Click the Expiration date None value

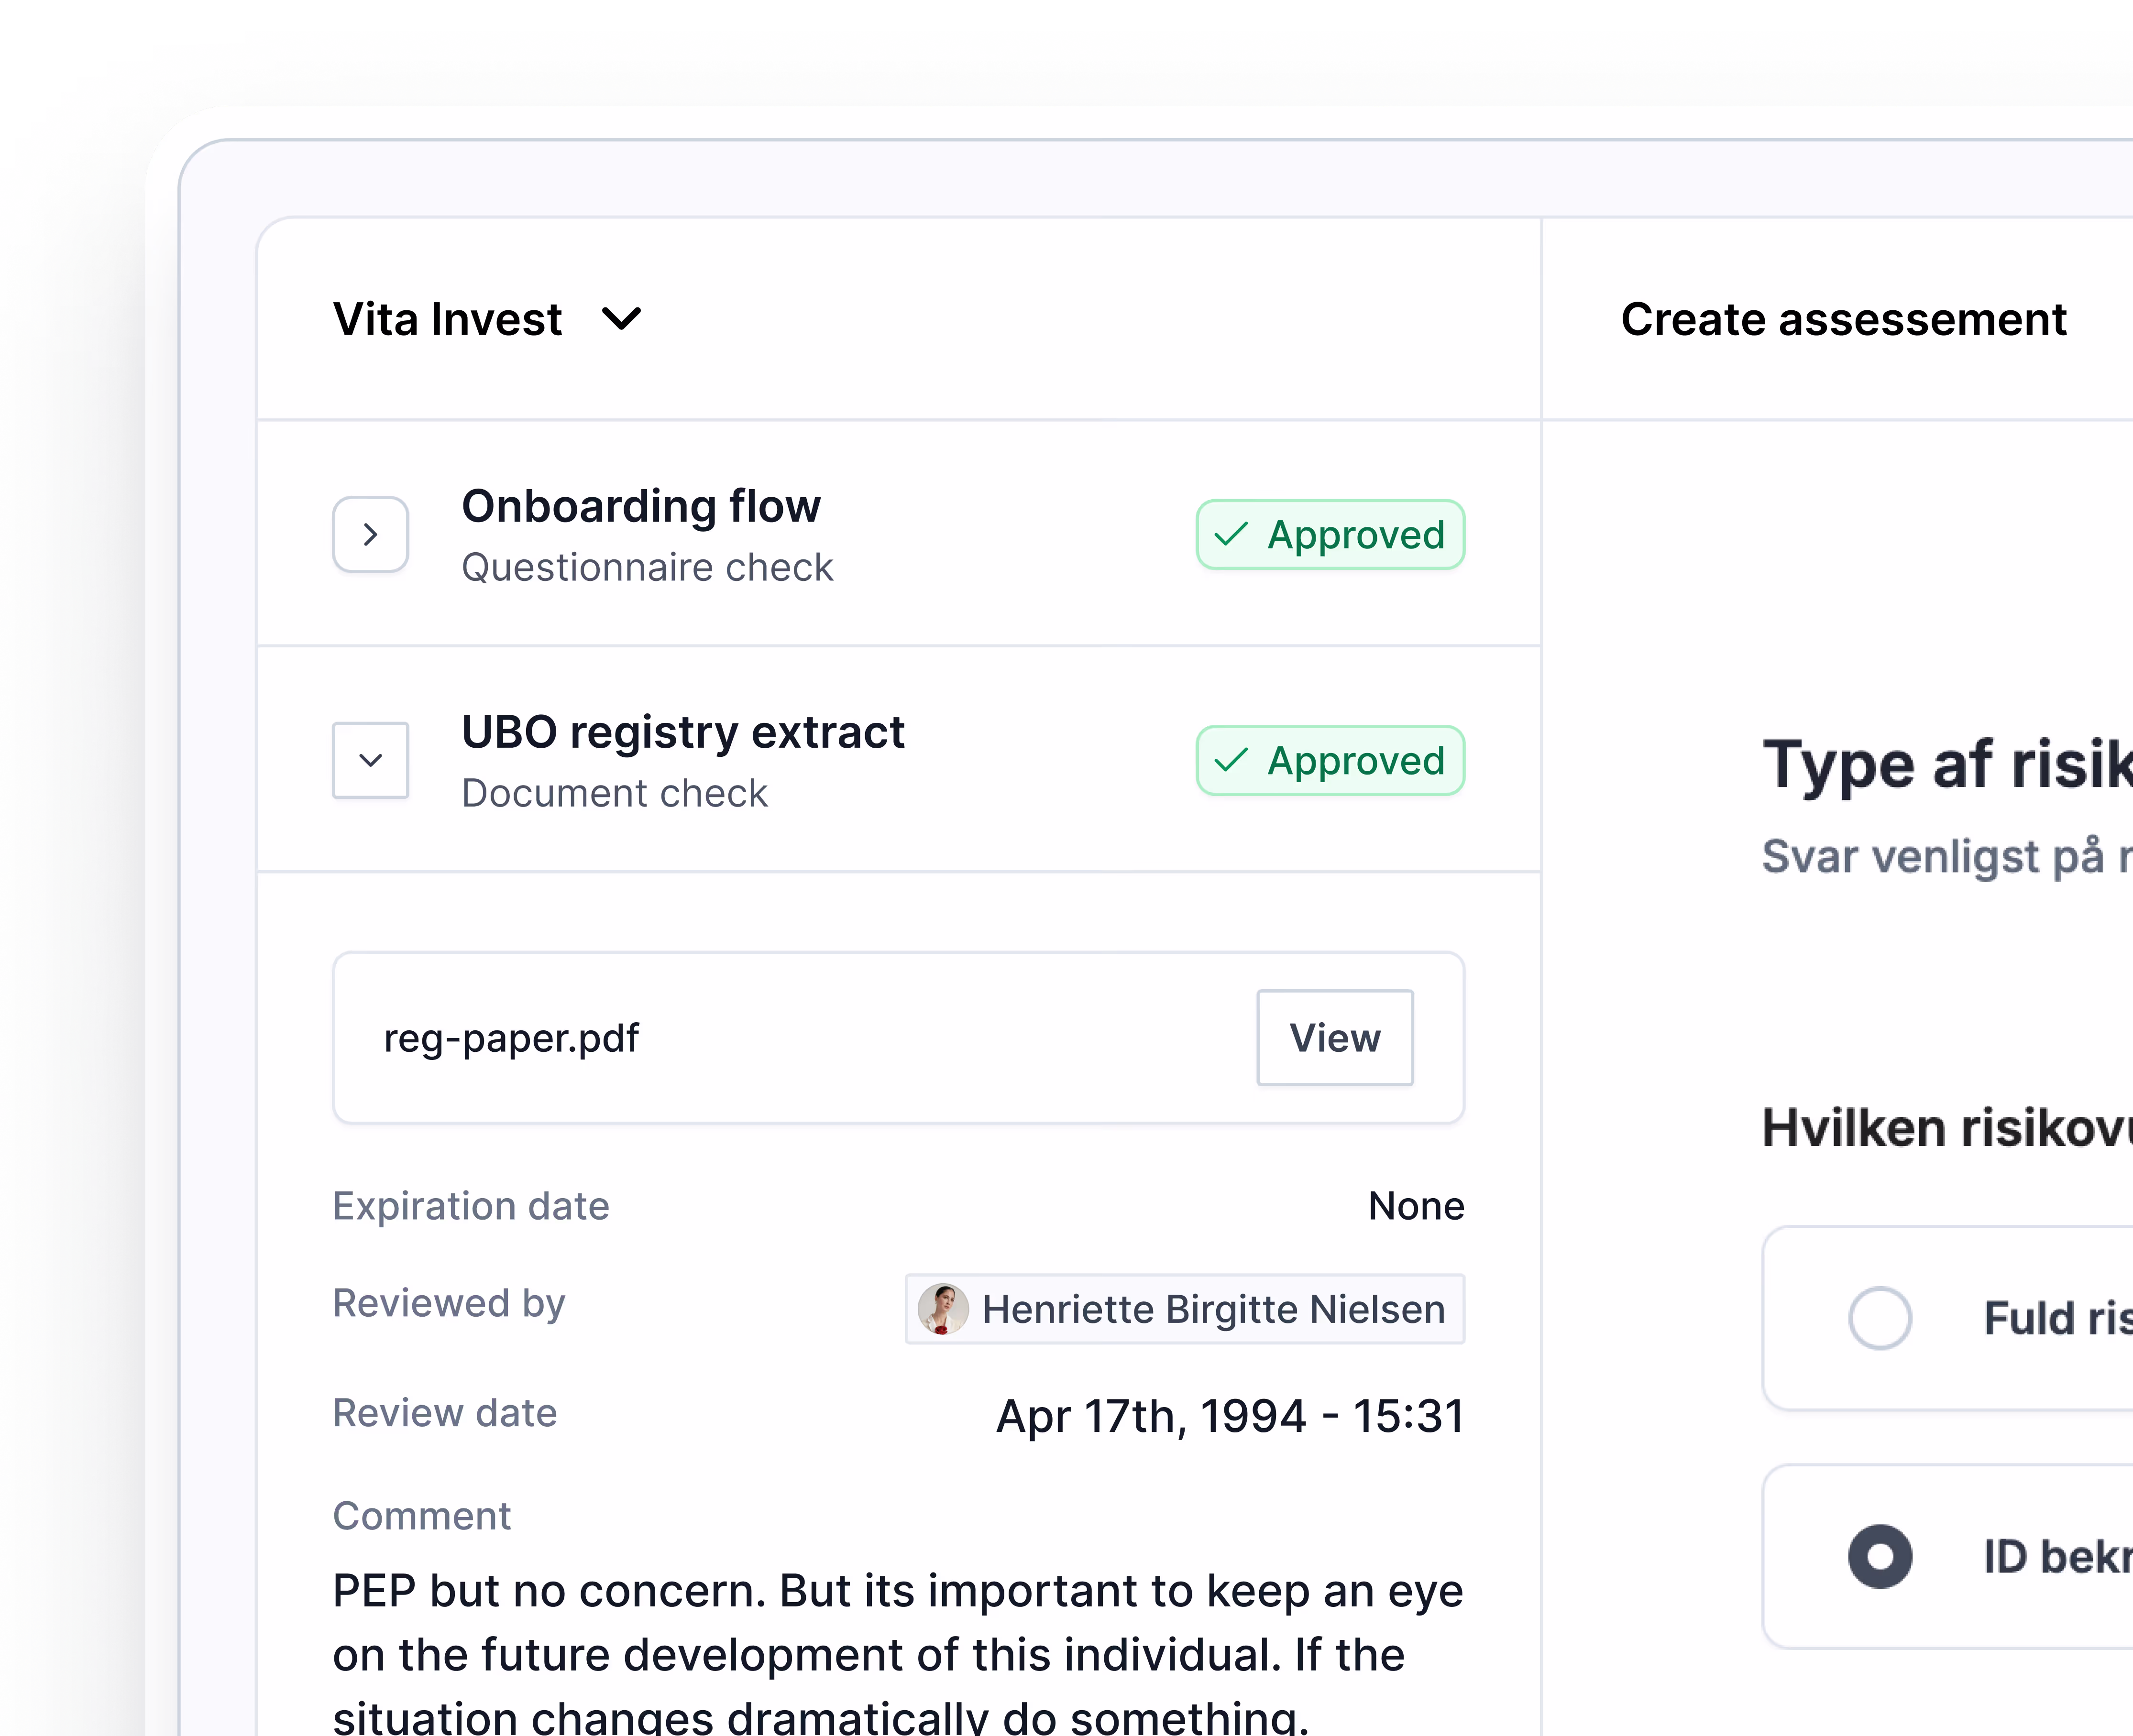[x=1415, y=1205]
